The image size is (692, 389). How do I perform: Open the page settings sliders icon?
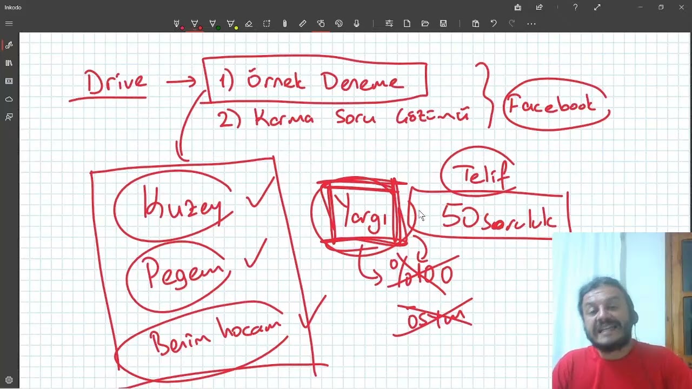[389, 24]
